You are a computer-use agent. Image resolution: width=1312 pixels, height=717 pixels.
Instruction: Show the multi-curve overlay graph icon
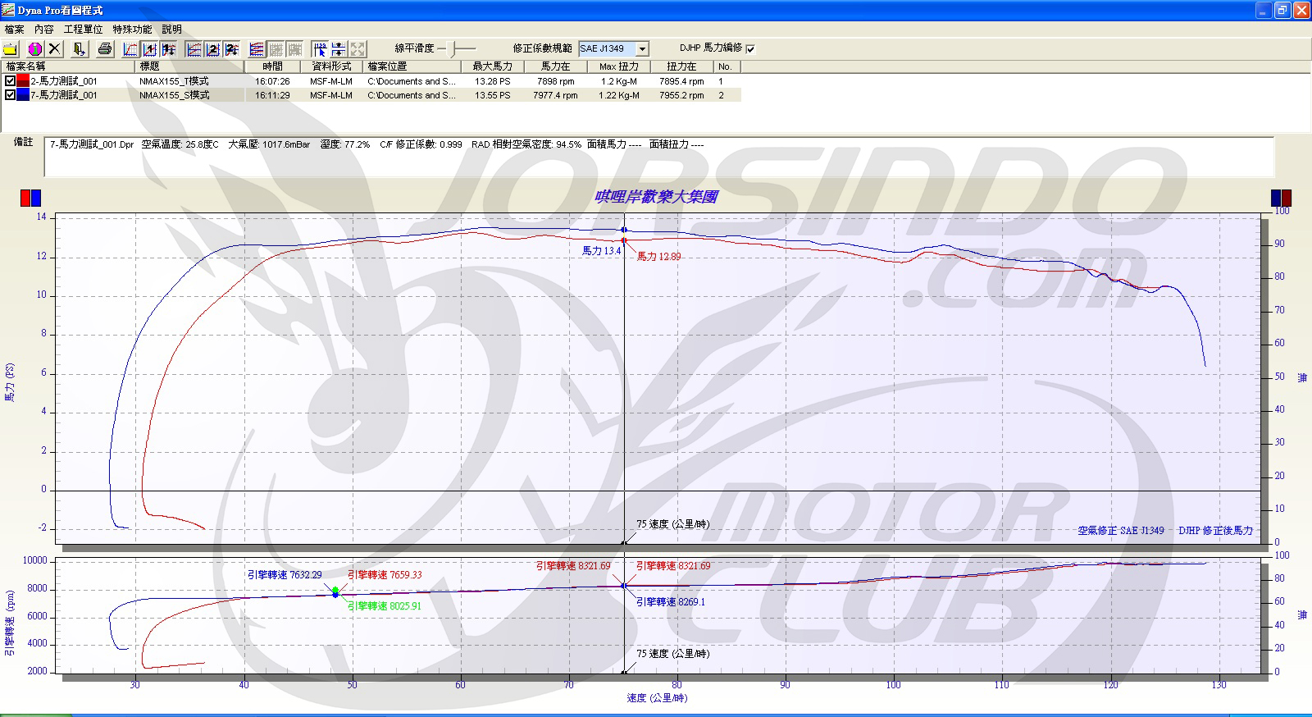click(257, 49)
